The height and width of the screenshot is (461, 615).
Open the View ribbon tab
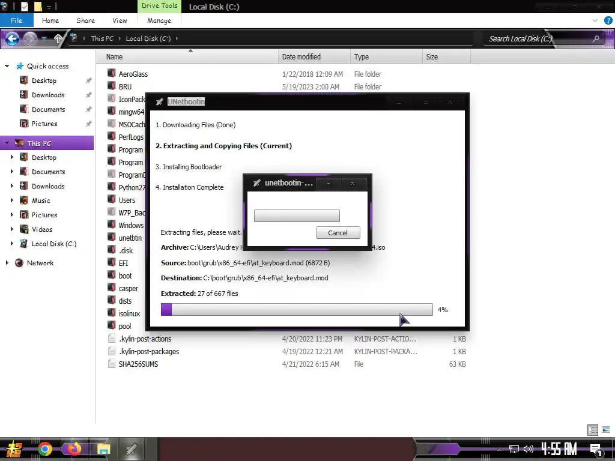(x=120, y=20)
